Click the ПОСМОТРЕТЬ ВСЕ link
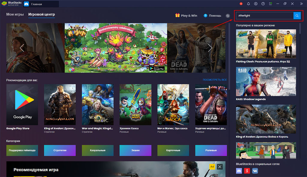The height and width of the screenshot is (177, 307). tap(215, 80)
